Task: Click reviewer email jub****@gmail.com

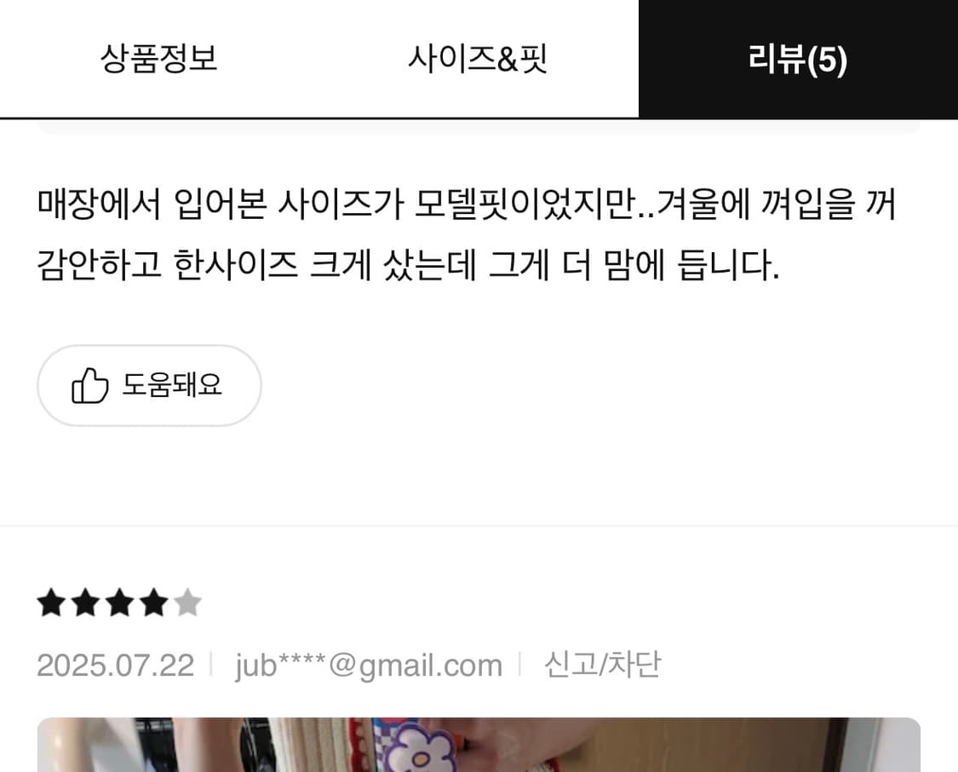Action: [369, 665]
